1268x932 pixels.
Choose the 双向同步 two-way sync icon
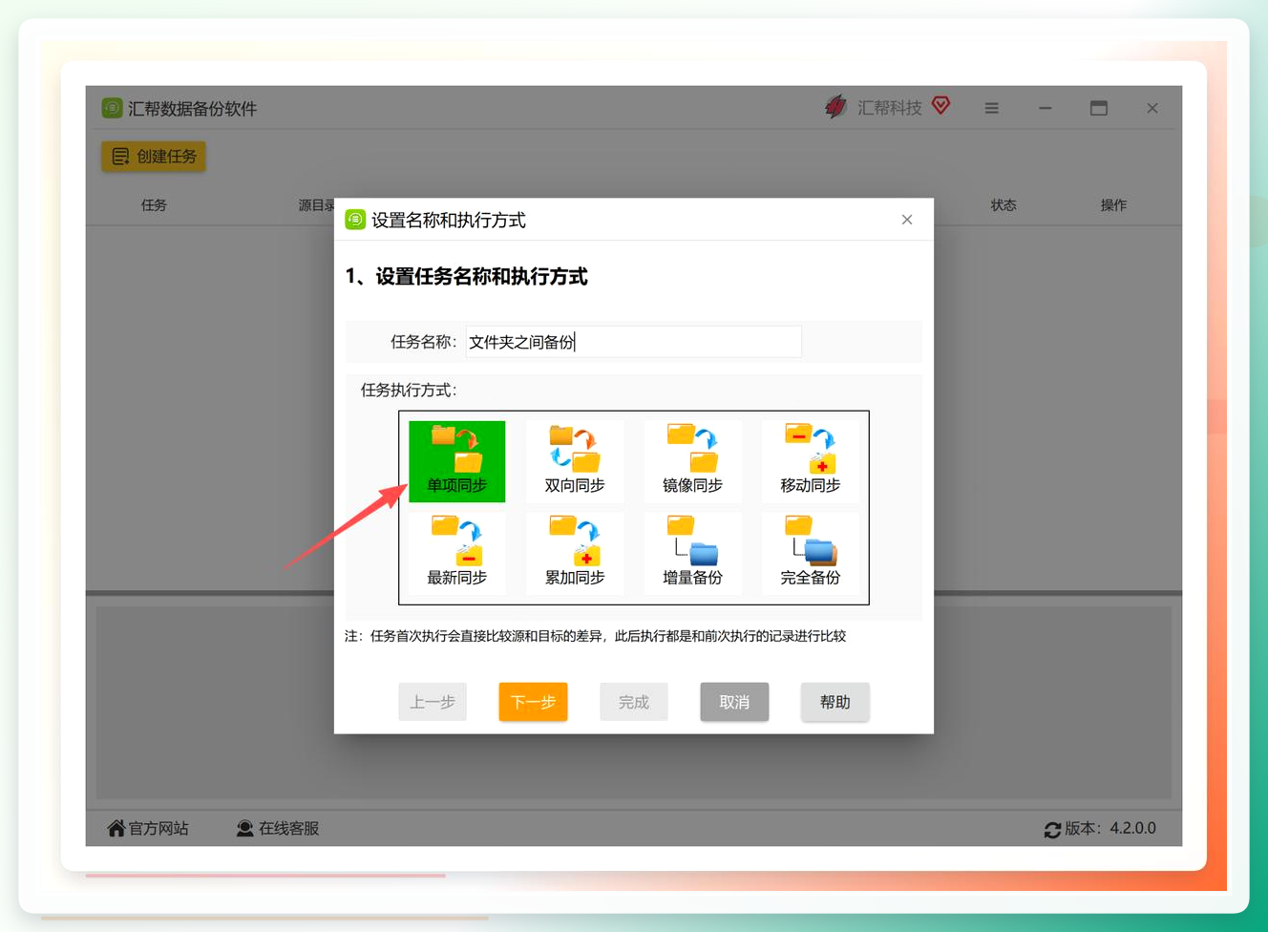pyautogui.click(x=575, y=461)
